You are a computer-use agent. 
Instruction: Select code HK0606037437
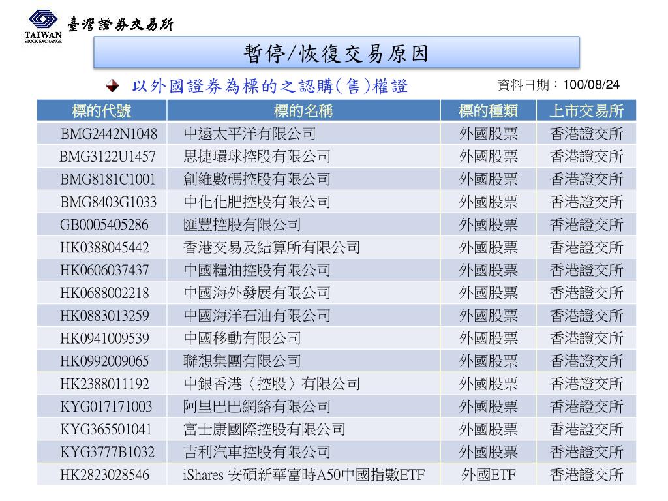pos(104,270)
